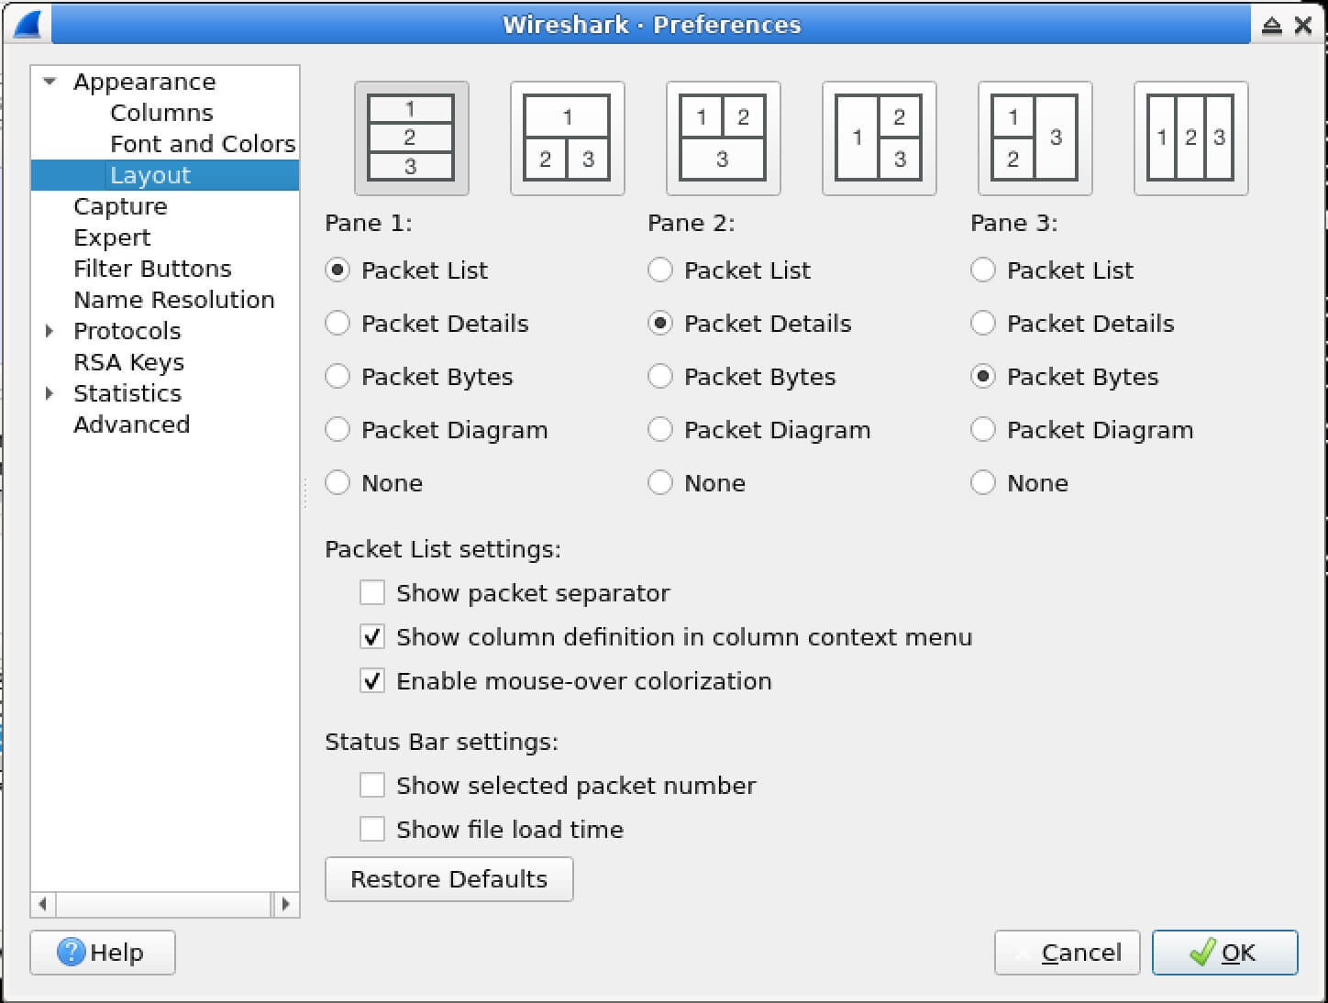Set Pane 2 to Packet List
This screenshot has width=1328, height=1003.
tap(730, 270)
